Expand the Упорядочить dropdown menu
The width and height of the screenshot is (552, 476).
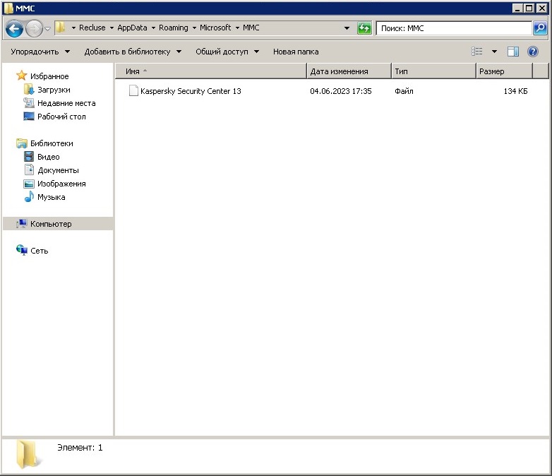tap(40, 52)
